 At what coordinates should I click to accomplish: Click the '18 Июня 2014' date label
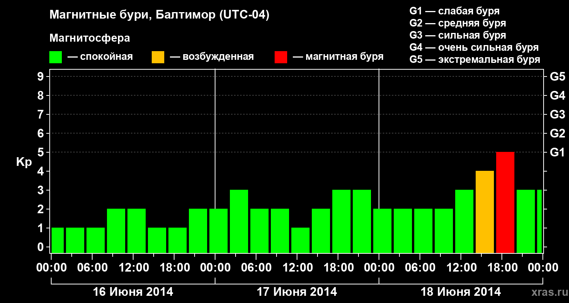click(461, 292)
